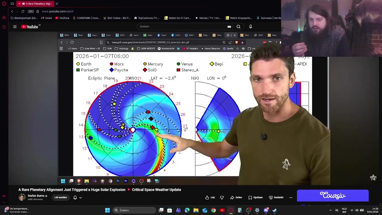Open the Movies / TV / Ani bookmark
Image resolution: width=382 pixels, height=215 pixels.
(209, 18)
